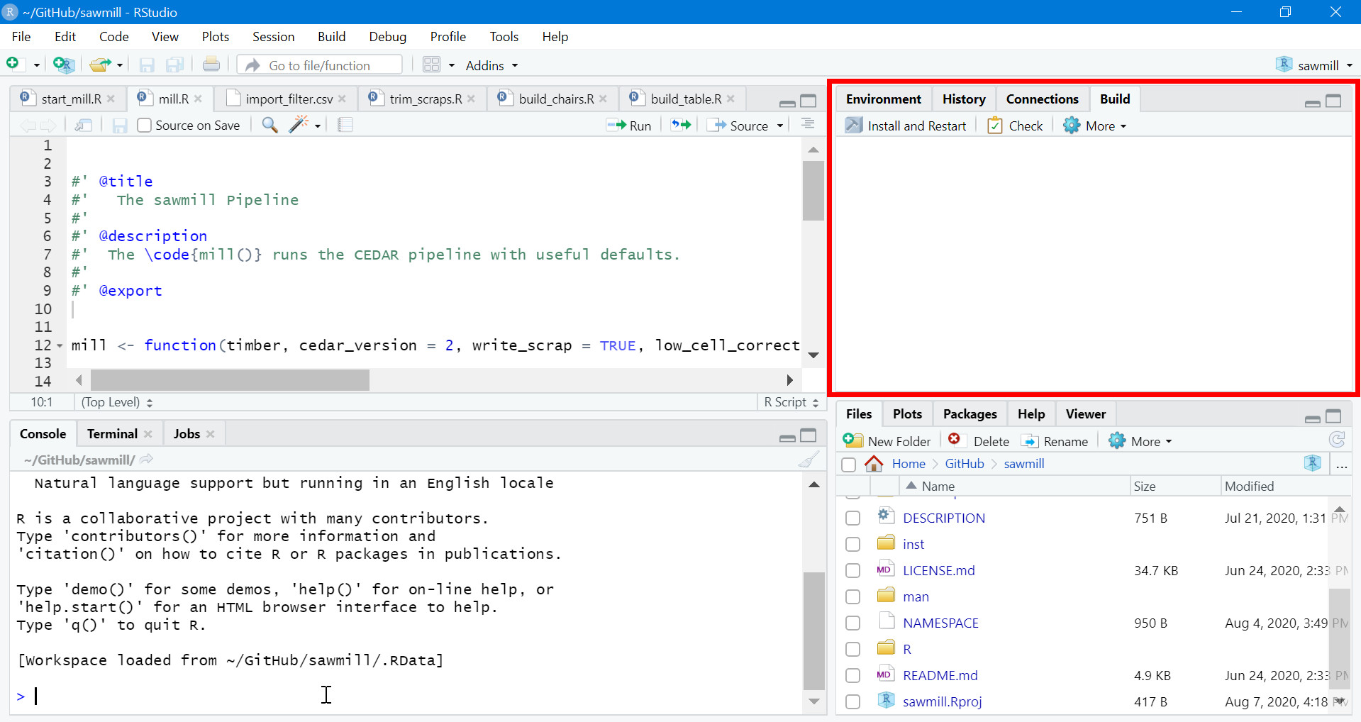Screen dimensions: 1361x722
Task: Click the go back arrow in source editor
Action: (28, 126)
